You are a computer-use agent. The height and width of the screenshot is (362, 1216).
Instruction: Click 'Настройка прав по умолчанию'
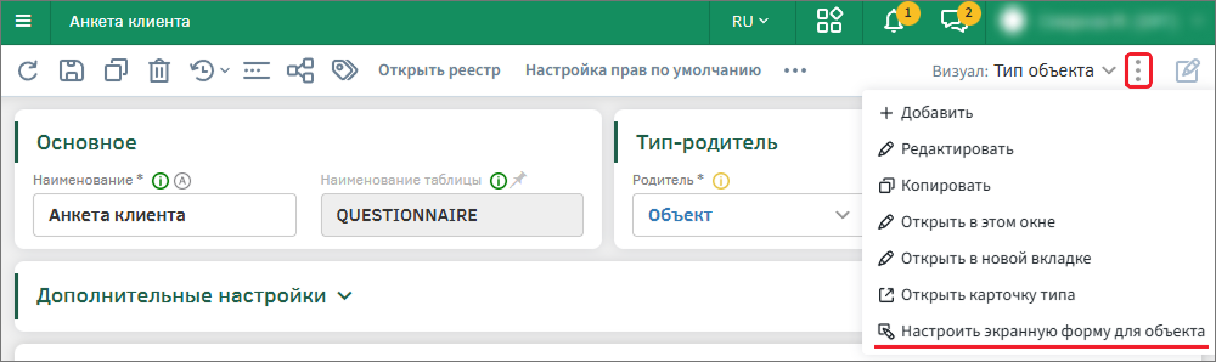(643, 70)
